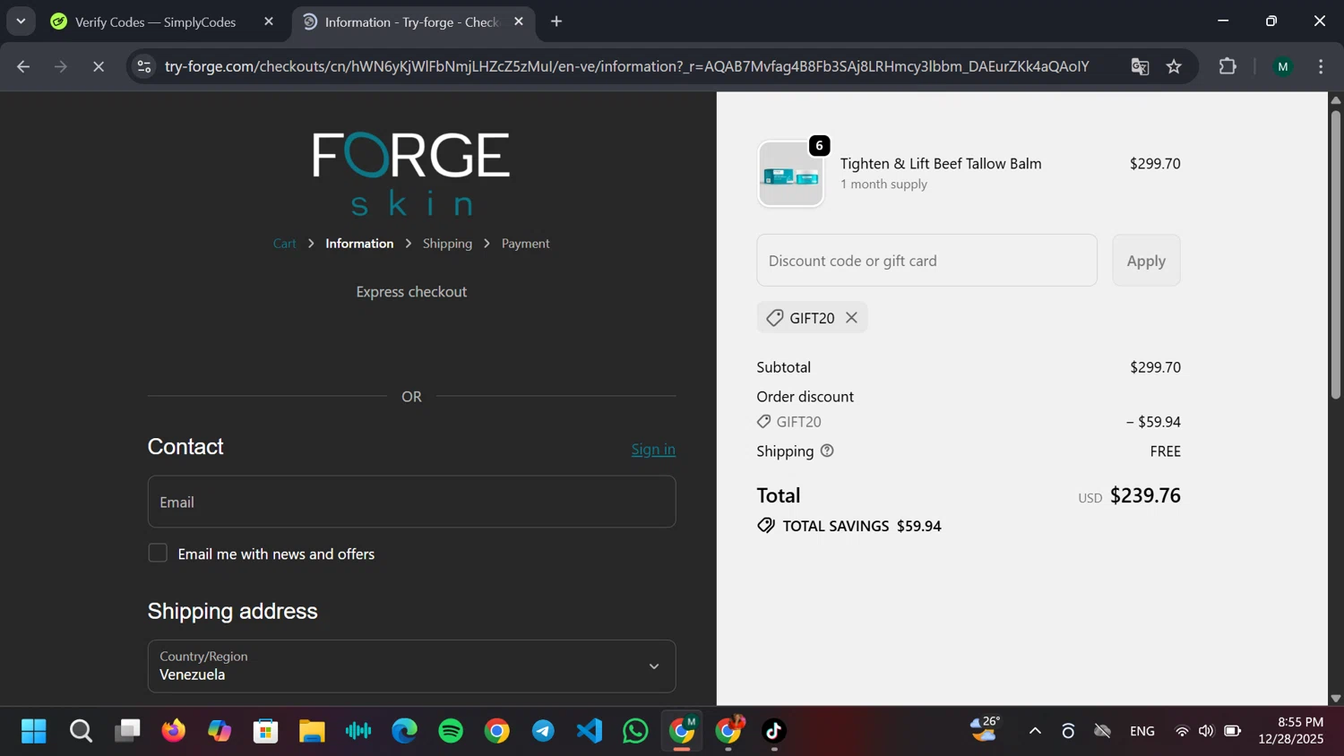Open WhatsApp from taskbar
Screen dimensions: 1344x756
pos(636,731)
